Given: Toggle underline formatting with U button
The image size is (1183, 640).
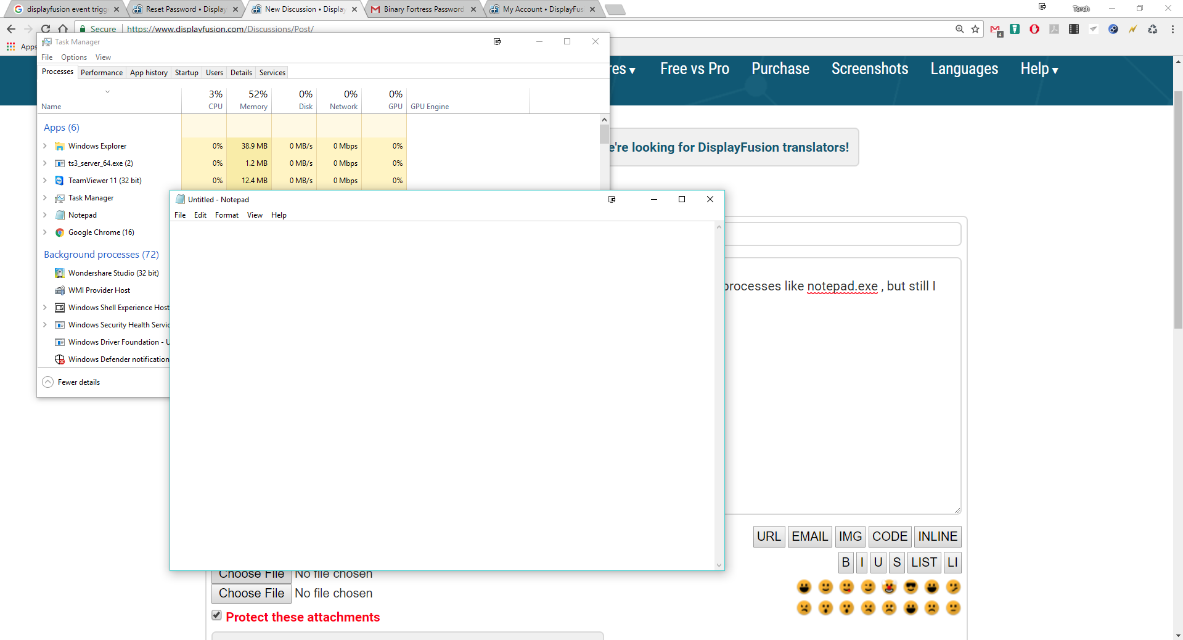Looking at the screenshot, I should pos(878,562).
